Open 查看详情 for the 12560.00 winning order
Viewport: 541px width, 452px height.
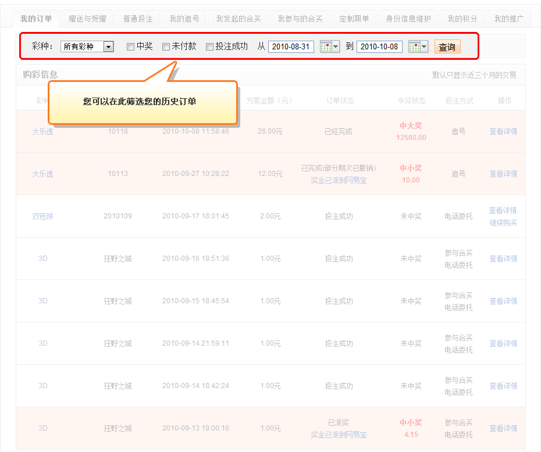click(503, 132)
